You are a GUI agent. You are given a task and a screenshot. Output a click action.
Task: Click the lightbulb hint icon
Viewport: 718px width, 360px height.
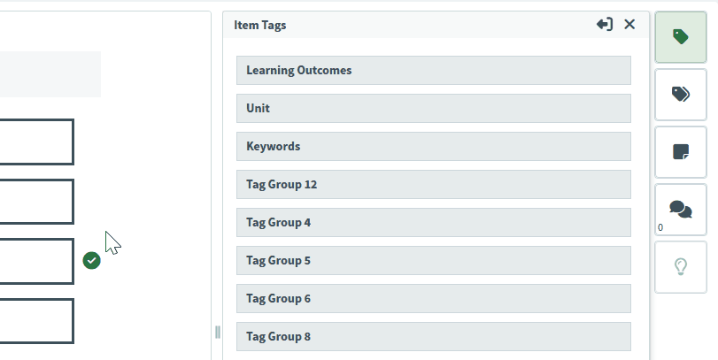(680, 266)
